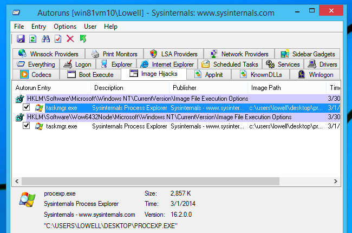
Task: Switch to the Internet Explorer tab
Action: [x=167, y=64]
